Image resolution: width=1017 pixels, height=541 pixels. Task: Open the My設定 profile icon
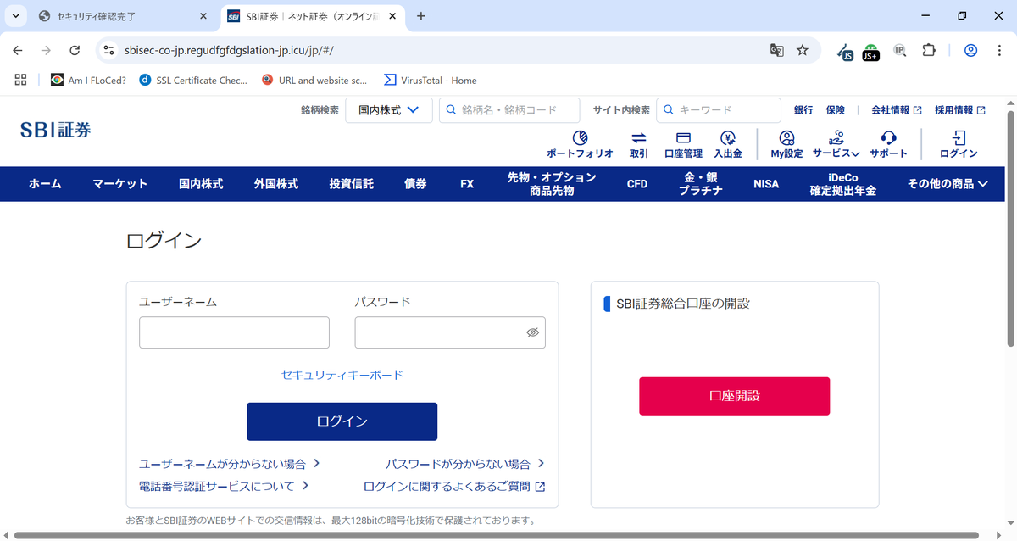(x=786, y=138)
